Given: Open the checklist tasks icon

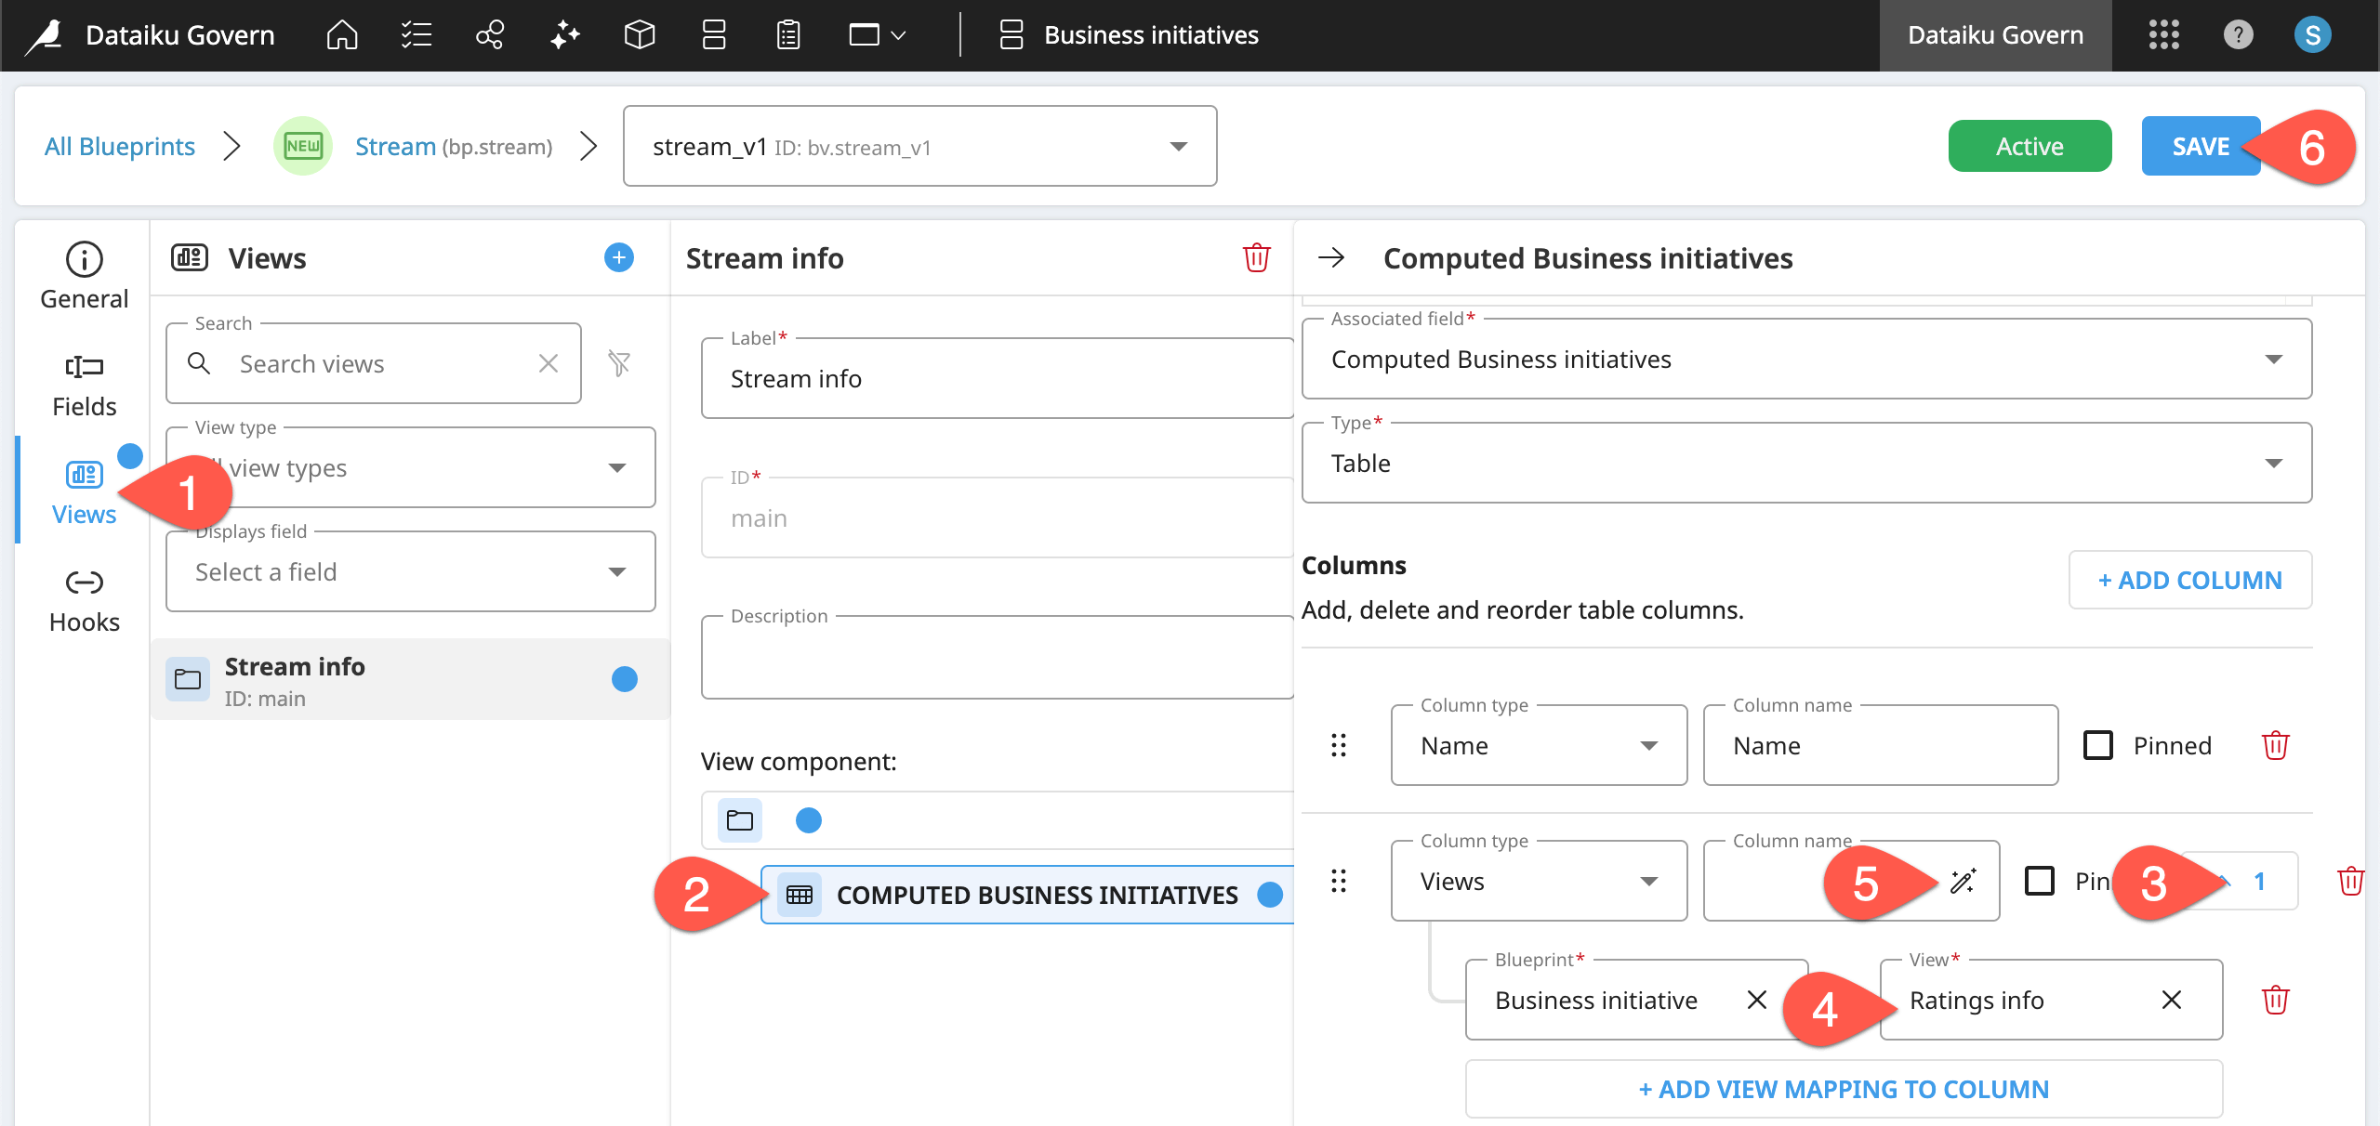Looking at the screenshot, I should pos(416,34).
